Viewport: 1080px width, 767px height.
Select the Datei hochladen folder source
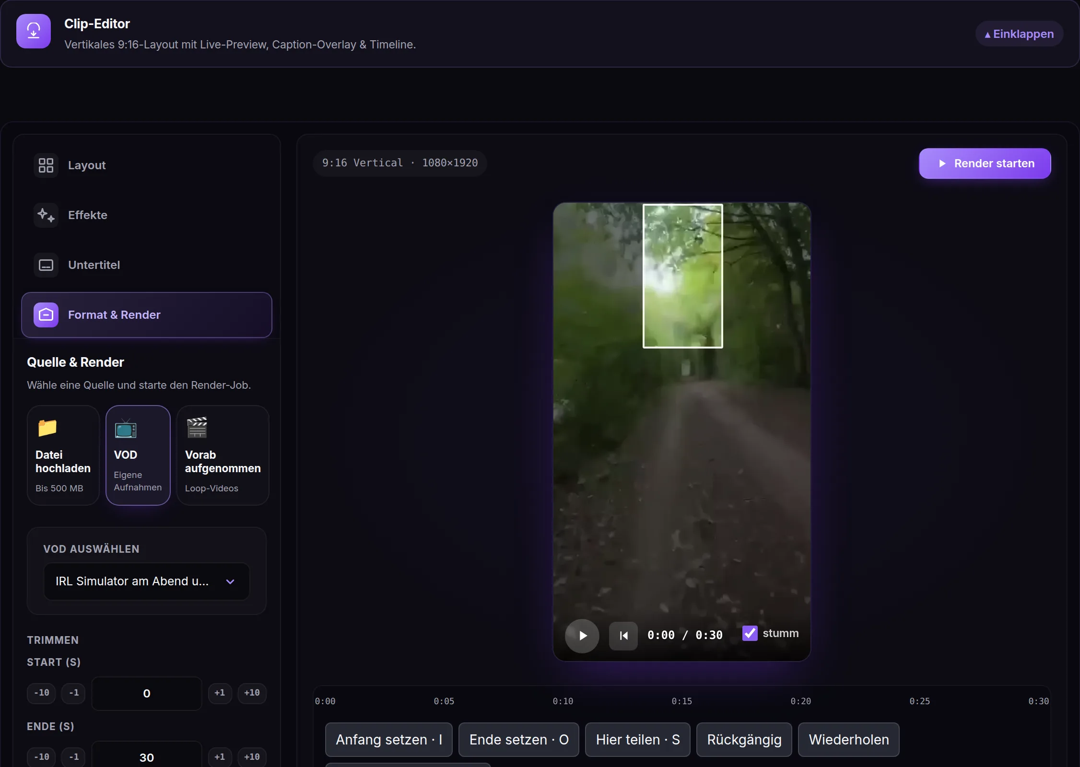(x=63, y=455)
